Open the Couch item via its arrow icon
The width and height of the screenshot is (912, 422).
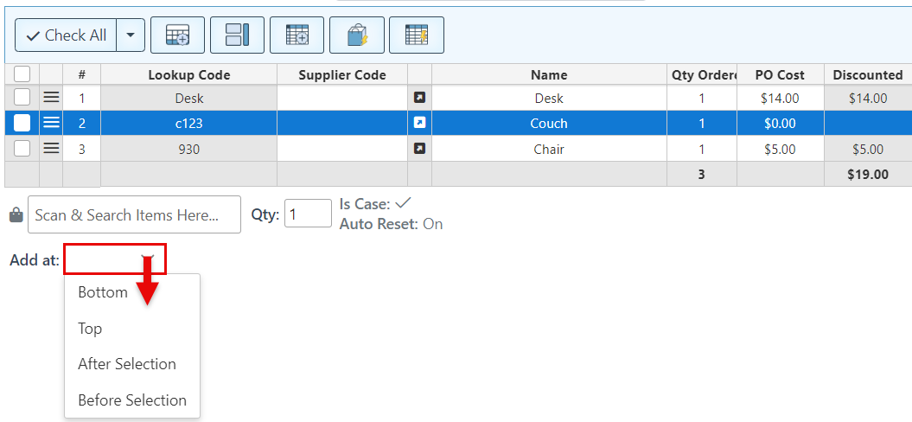pyautogui.click(x=419, y=123)
